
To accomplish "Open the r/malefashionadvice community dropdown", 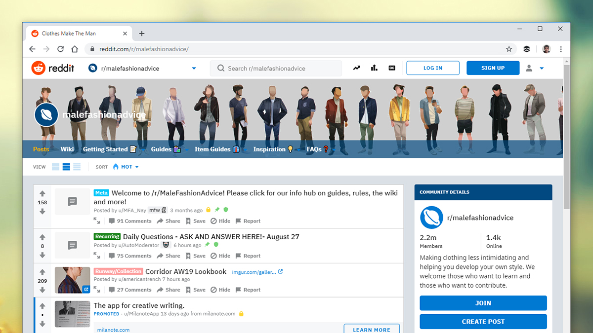I will 143,68.
